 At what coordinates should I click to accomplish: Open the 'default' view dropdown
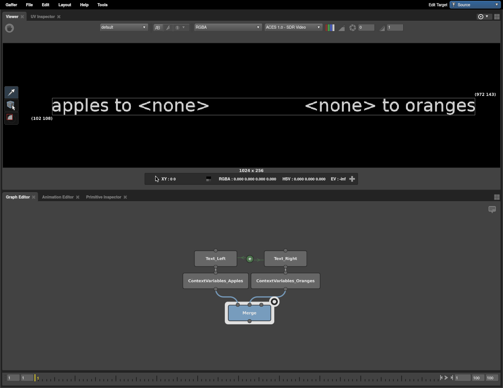pos(123,28)
